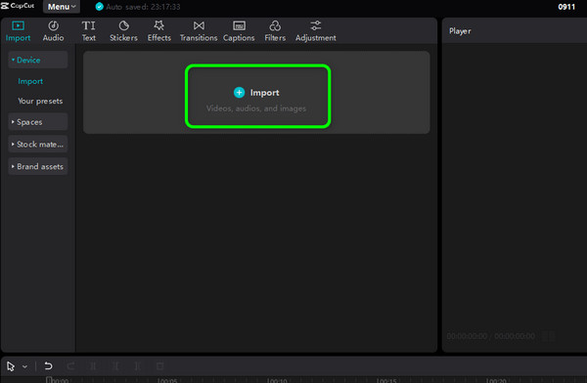The image size is (587, 383).
Task: Open the Filters tab
Action: pos(275,31)
